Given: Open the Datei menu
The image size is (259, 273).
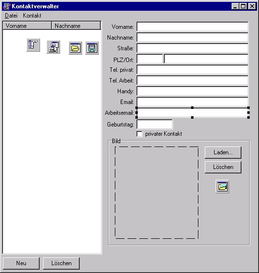Looking at the screenshot, I should (x=11, y=16).
